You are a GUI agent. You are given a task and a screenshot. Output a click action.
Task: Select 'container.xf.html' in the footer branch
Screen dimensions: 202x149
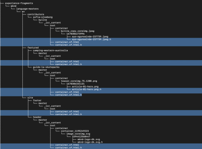point(67,112)
